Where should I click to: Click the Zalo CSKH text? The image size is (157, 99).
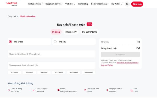136,90
